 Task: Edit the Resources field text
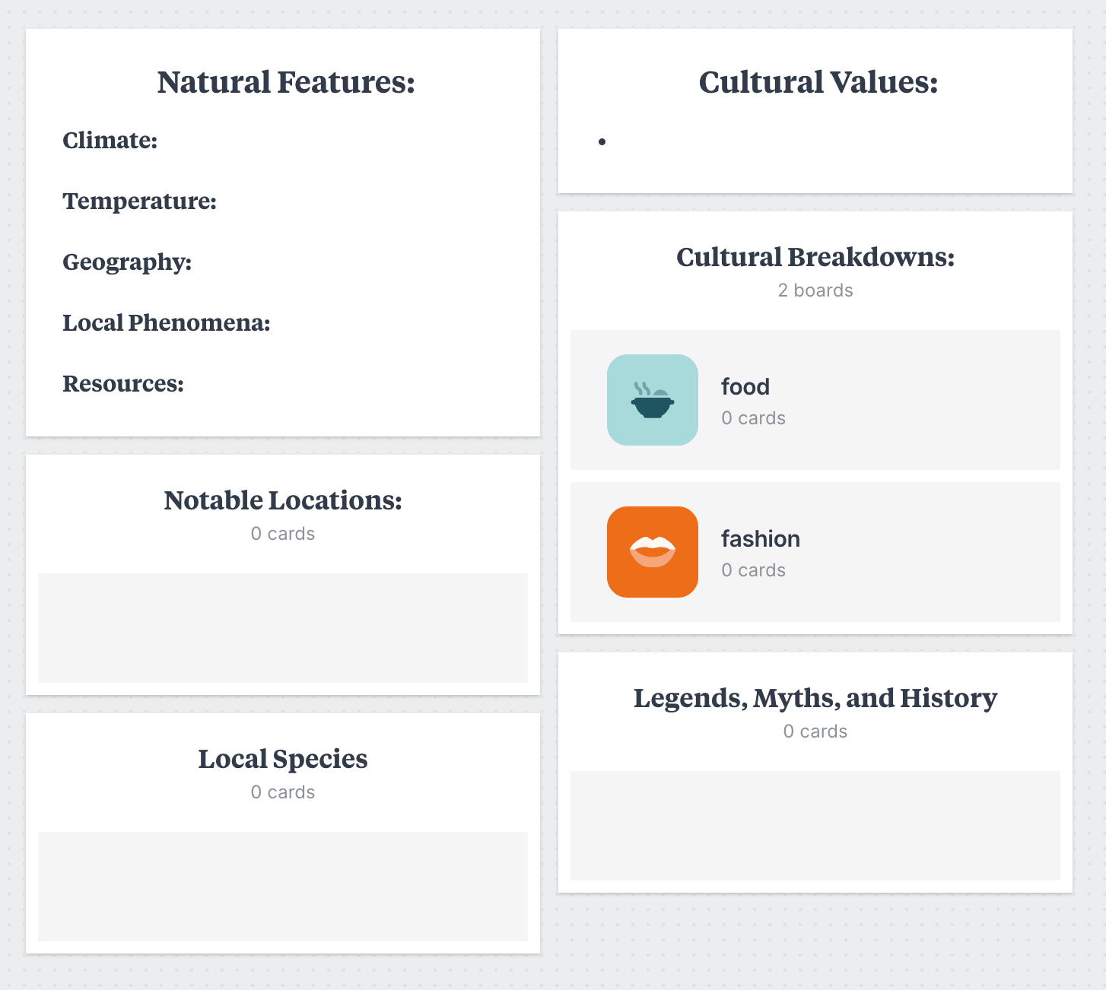click(123, 383)
